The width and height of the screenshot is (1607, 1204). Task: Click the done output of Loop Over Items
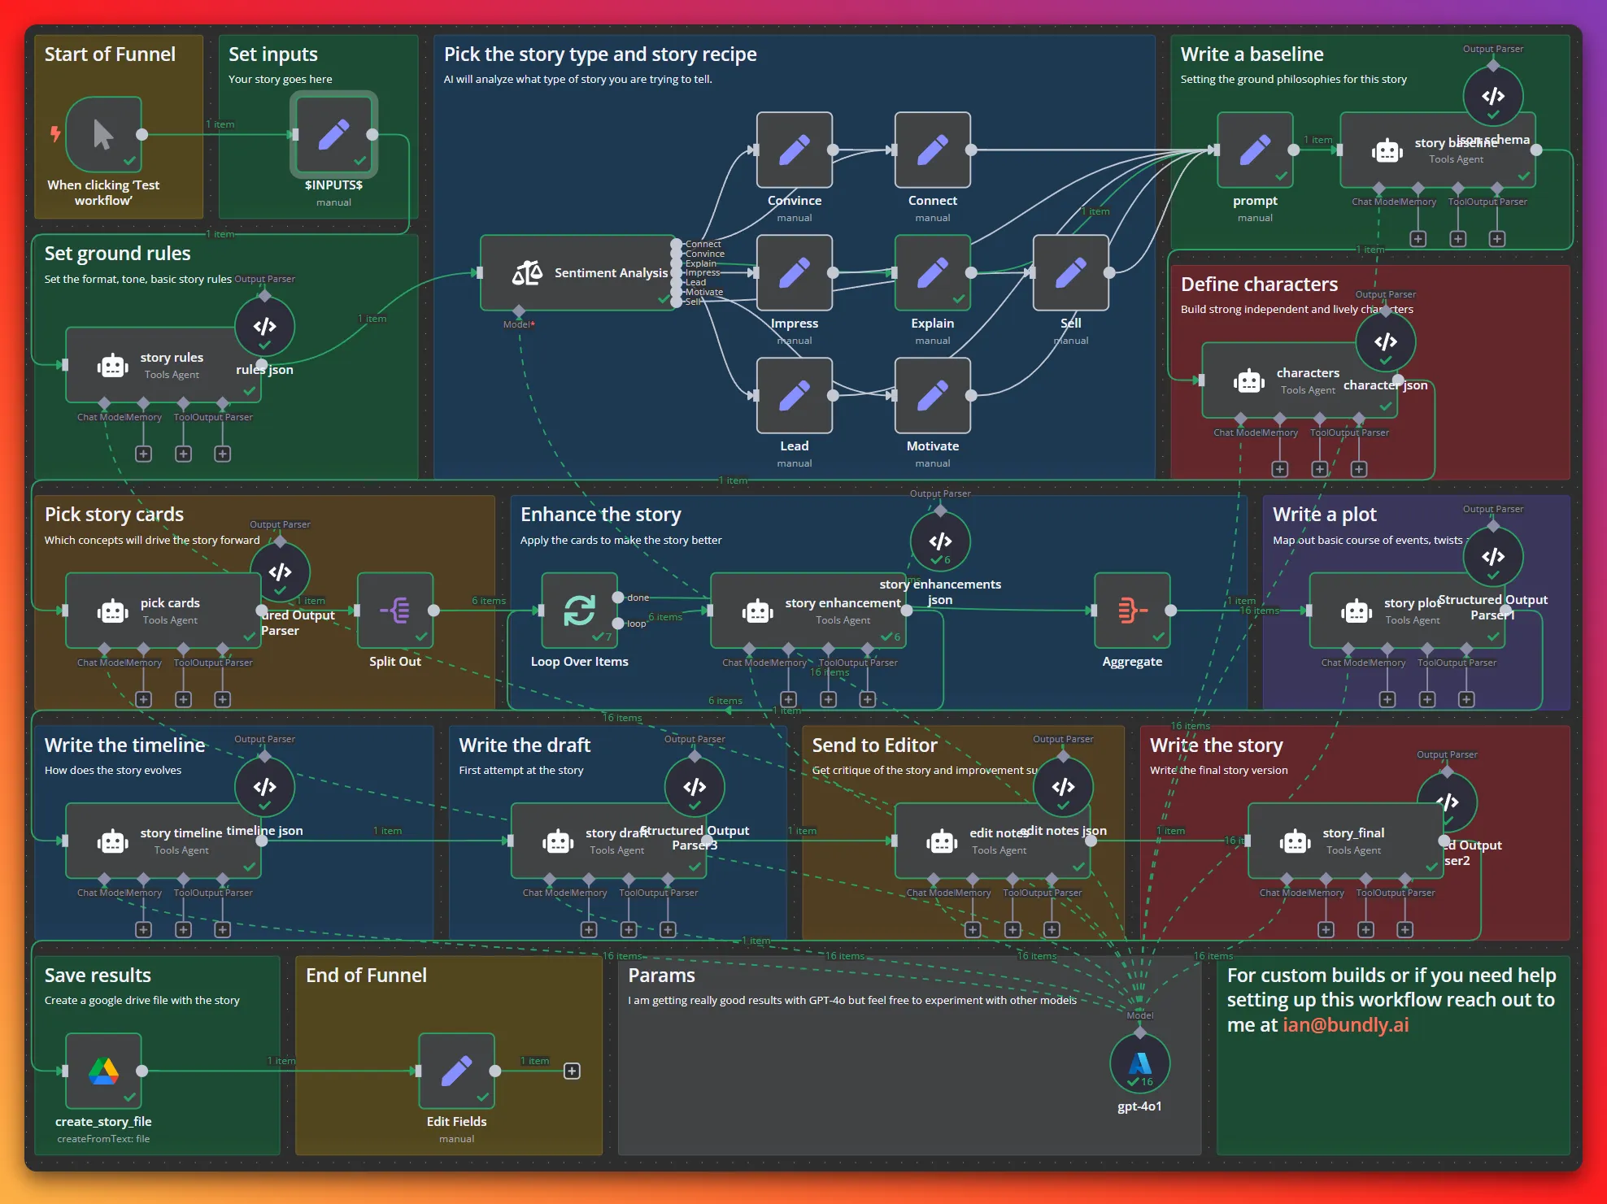pyautogui.click(x=618, y=598)
